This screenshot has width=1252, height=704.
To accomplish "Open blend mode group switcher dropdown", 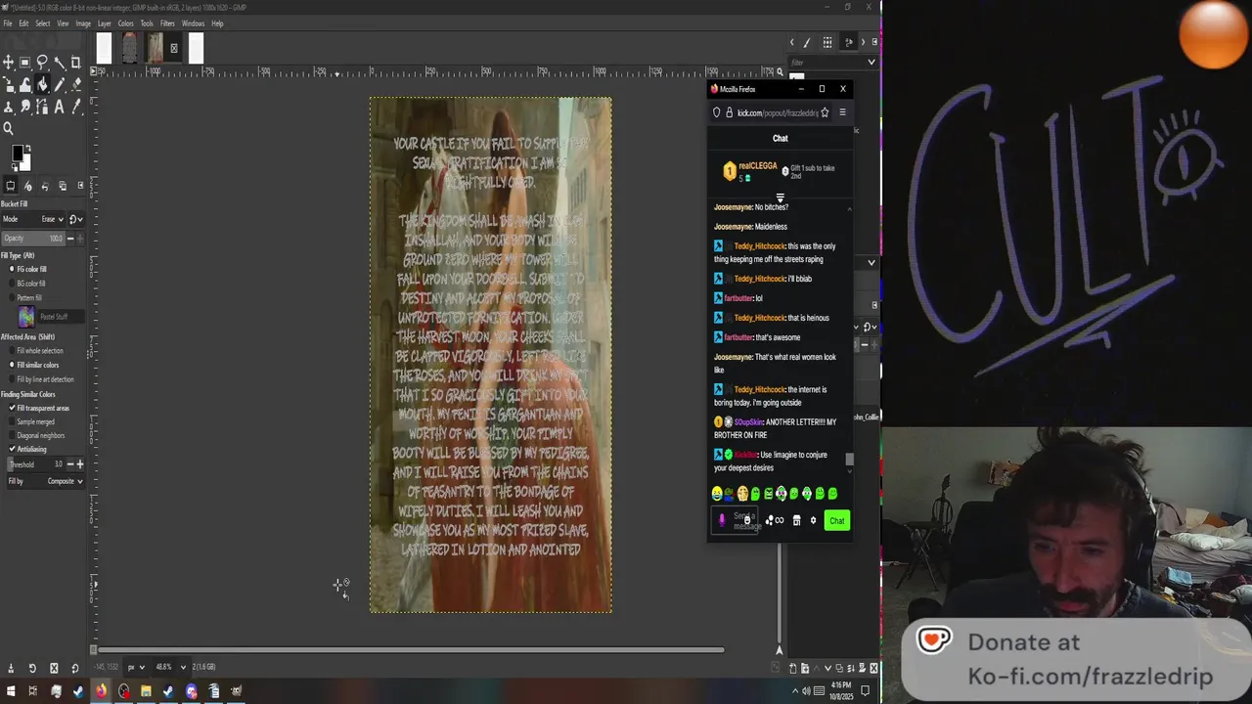I will coord(76,219).
